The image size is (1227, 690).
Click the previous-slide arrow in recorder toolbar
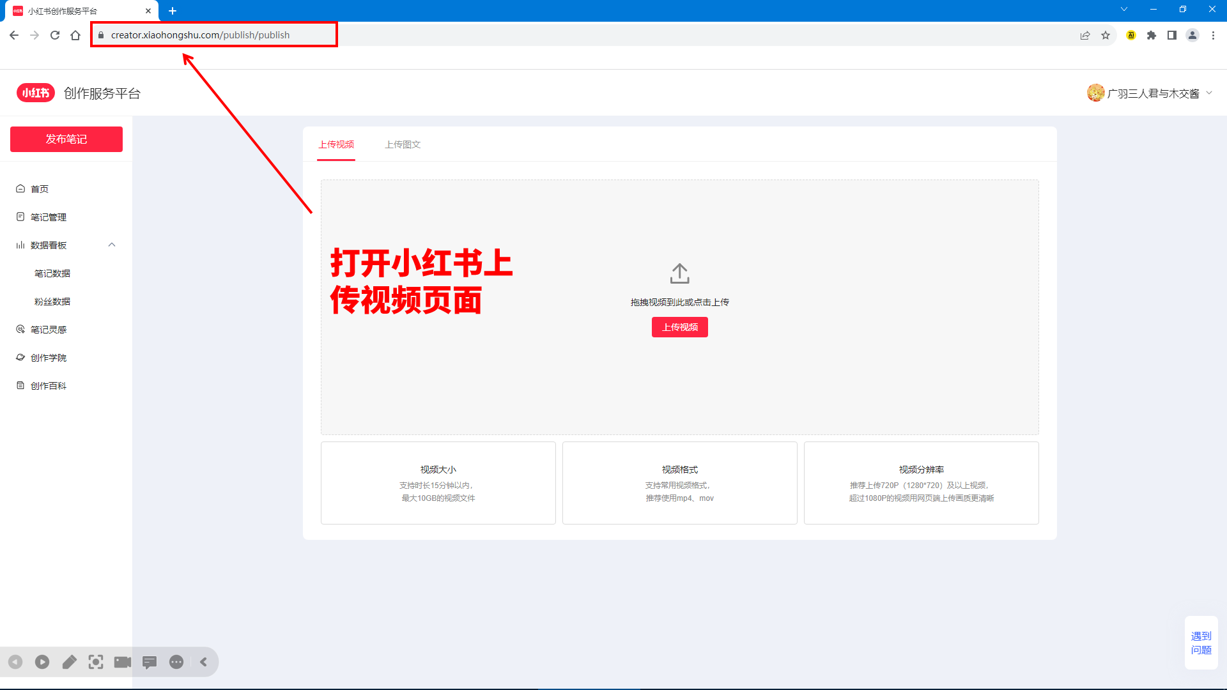tap(15, 662)
